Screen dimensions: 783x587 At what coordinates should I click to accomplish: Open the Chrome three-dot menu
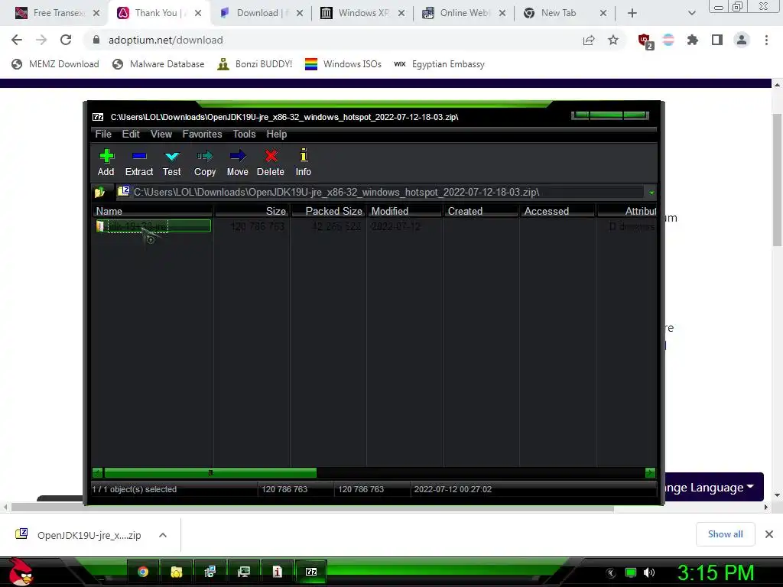point(766,40)
